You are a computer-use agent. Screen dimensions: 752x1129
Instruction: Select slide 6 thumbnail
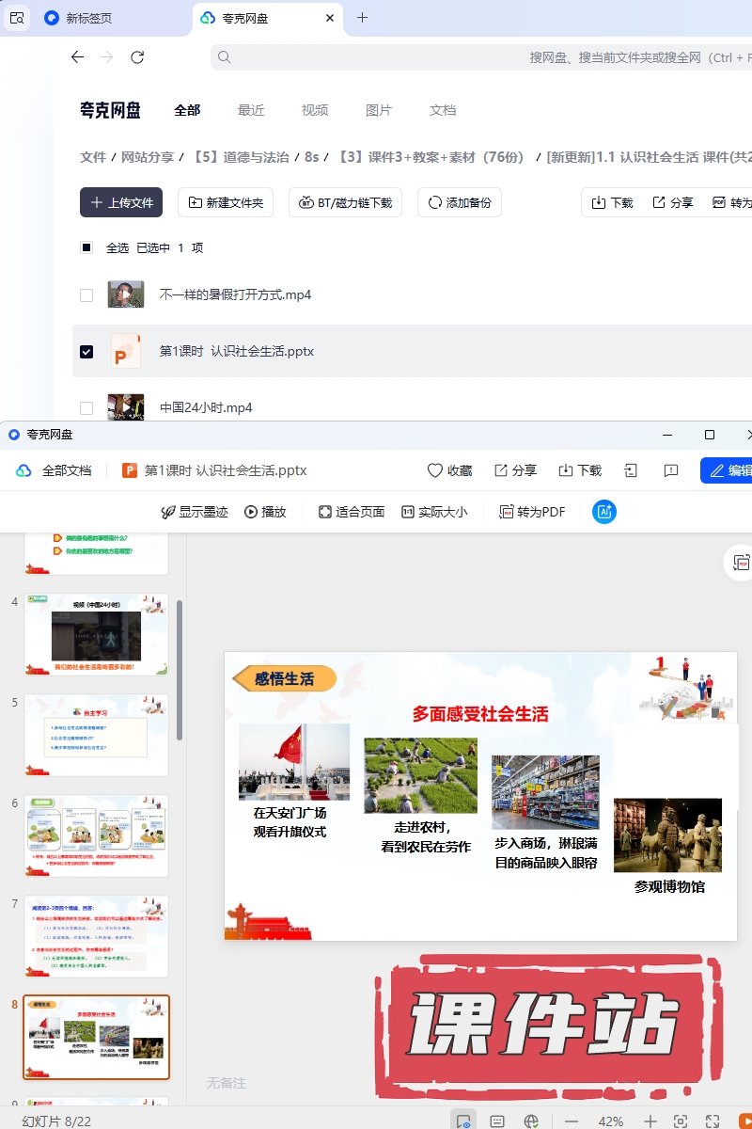tap(96, 835)
